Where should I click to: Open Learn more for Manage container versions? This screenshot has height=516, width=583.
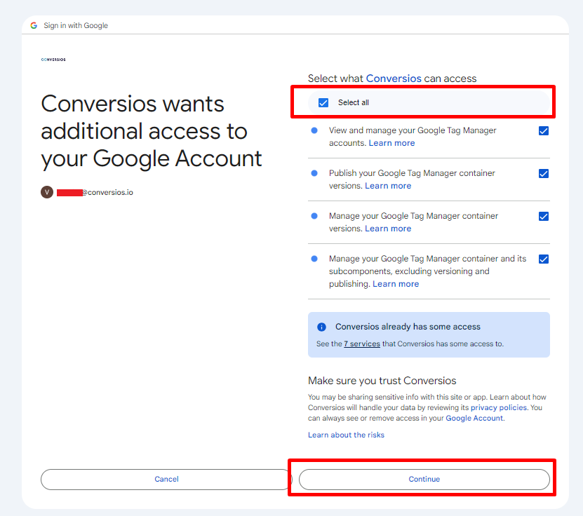pos(388,229)
